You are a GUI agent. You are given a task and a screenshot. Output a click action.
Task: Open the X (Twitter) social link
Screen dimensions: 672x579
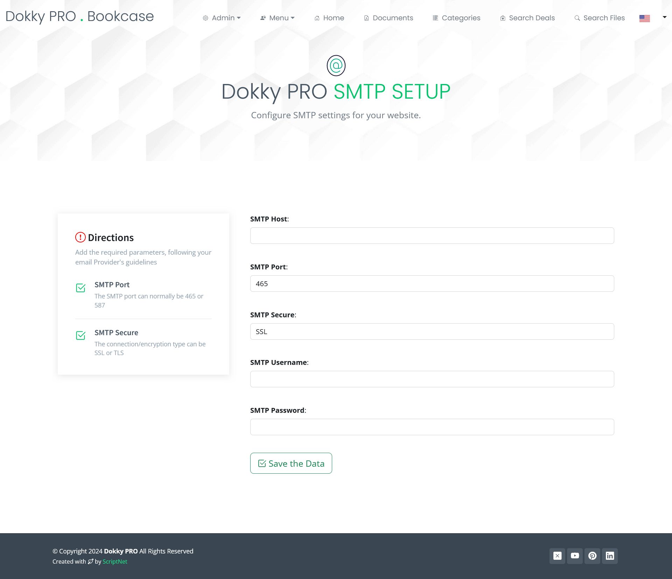(557, 556)
